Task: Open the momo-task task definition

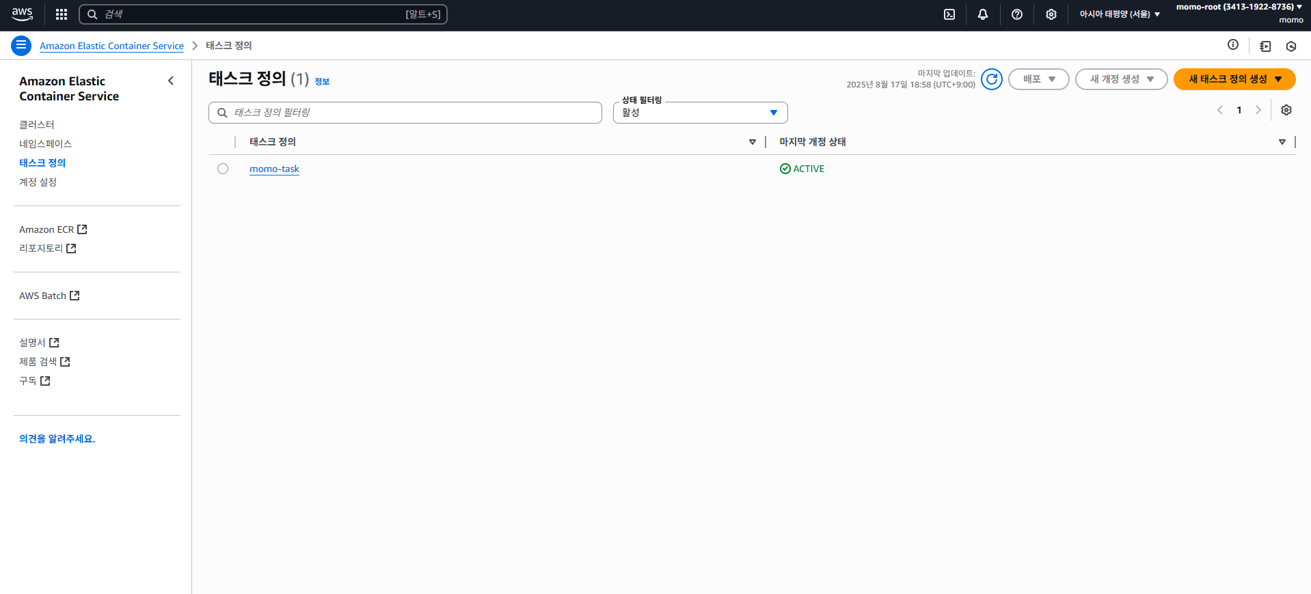Action: [x=274, y=169]
